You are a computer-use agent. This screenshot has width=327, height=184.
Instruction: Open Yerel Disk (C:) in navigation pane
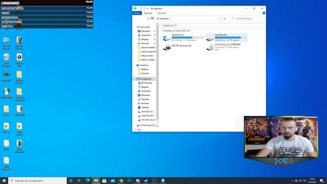tap(147, 111)
